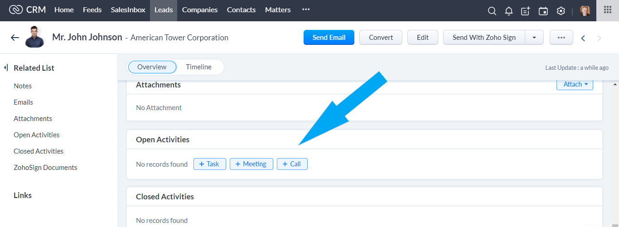
Task: Collapse the Related List sidebar
Action: coord(6,68)
